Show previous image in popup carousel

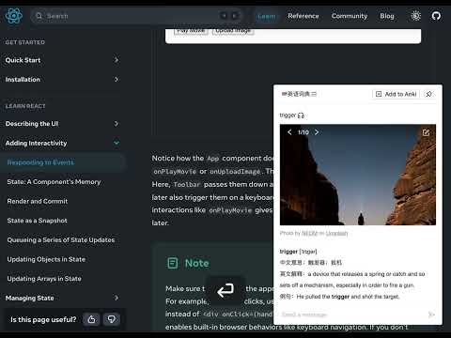(289, 132)
